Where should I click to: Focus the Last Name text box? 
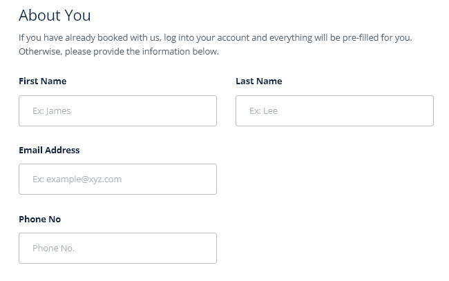pyautogui.click(x=334, y=110)
